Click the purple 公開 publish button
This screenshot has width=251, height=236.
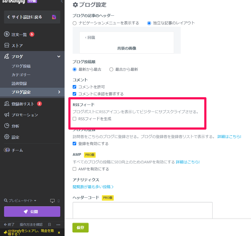tap(32, 211)
